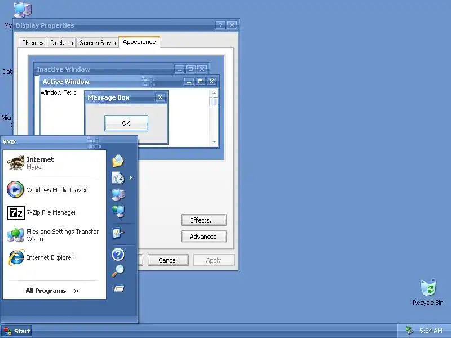The height and width of the screenshot is (338, 451).
Task: Click the taskbar clock showing 5:34 AM
Action: (x=431, y=331)
